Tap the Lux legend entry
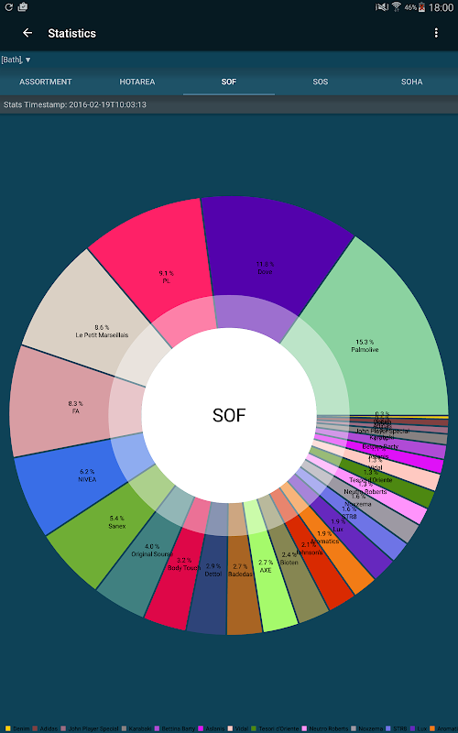The height and width of the screenshot is (733, 458). 419,728
